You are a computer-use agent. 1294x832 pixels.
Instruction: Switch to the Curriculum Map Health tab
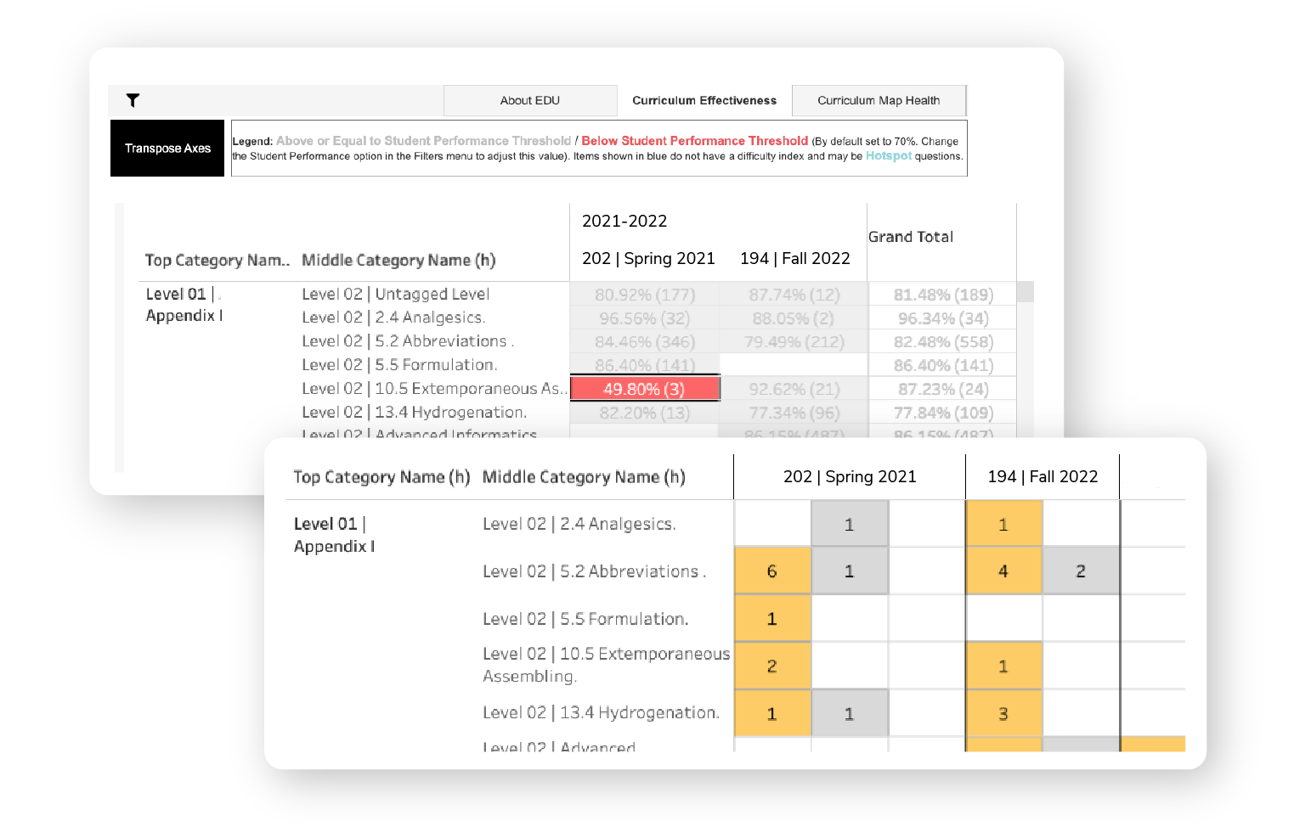[x=879, y=100]
